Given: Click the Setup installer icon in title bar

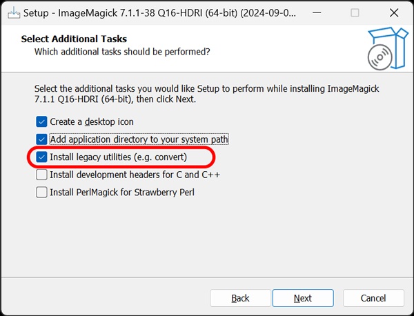Looking at the screenshot, I should point(14,12).
